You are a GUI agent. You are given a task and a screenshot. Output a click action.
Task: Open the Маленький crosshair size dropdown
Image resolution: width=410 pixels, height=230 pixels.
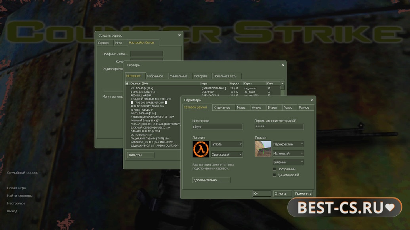tap(288, 153)
